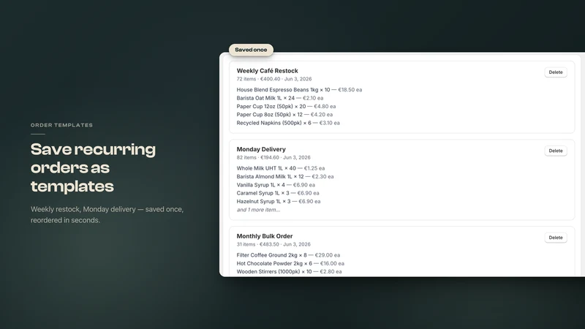Delete the Monday Delivery template
Image resolution: width=585 pixels, height=329 pixels.
556,151
